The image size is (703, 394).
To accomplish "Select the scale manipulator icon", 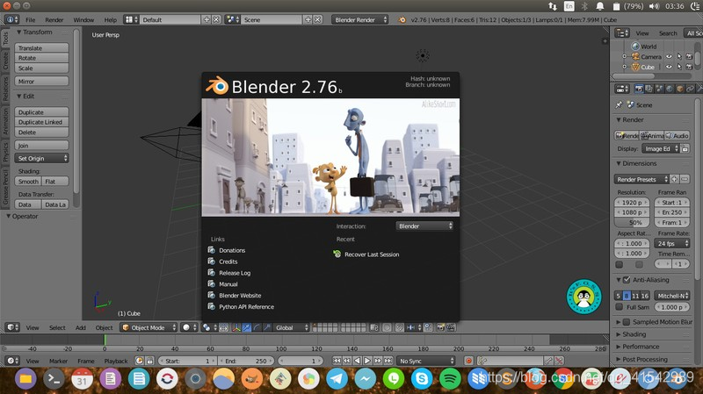I will coord(267,327).
